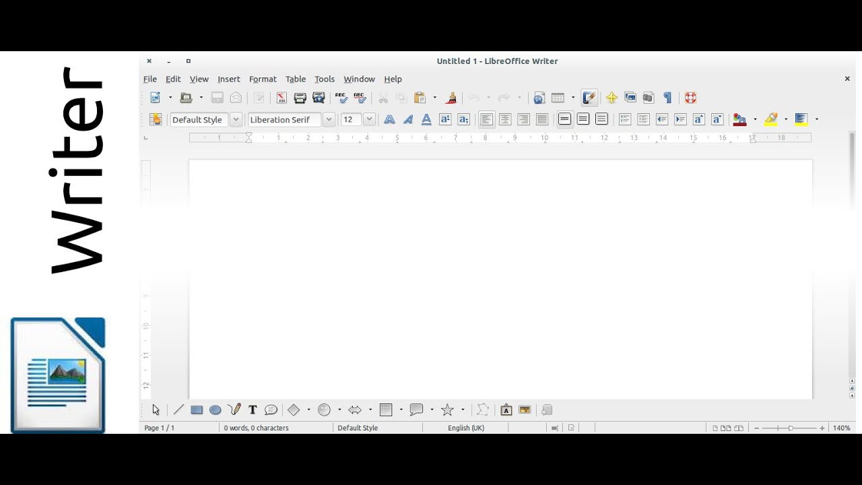Select the Callouts speech bubble tool
The image size is (862, 485).
pyautogui.click(x=271, y=410)
